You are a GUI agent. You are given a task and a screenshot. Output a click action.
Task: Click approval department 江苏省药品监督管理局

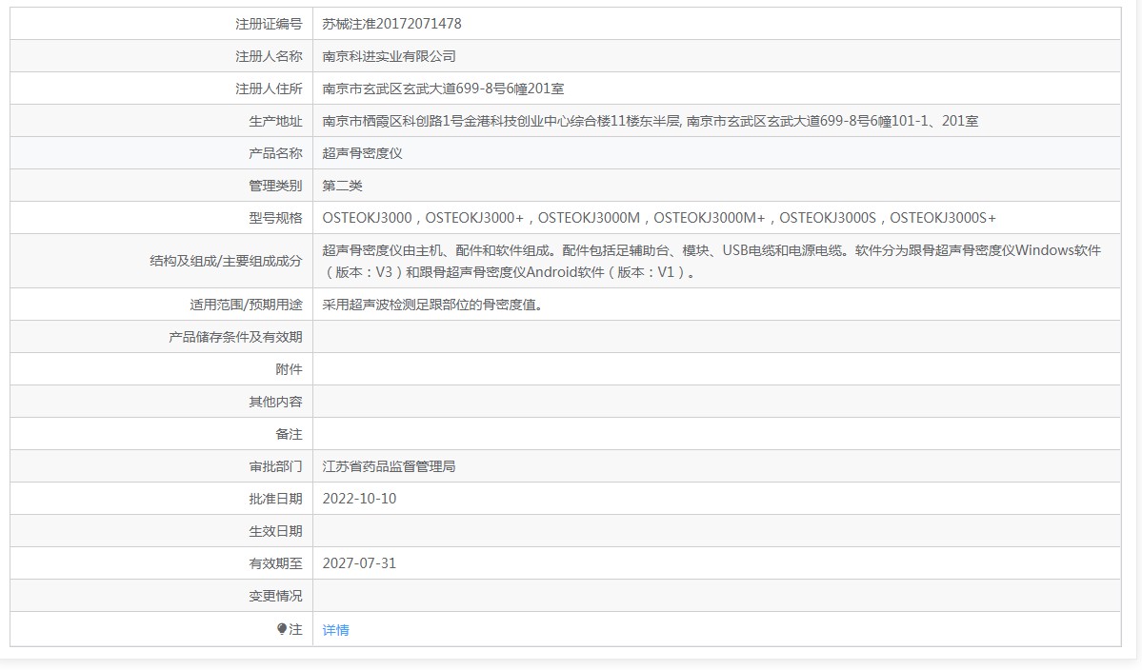(389, 466)
